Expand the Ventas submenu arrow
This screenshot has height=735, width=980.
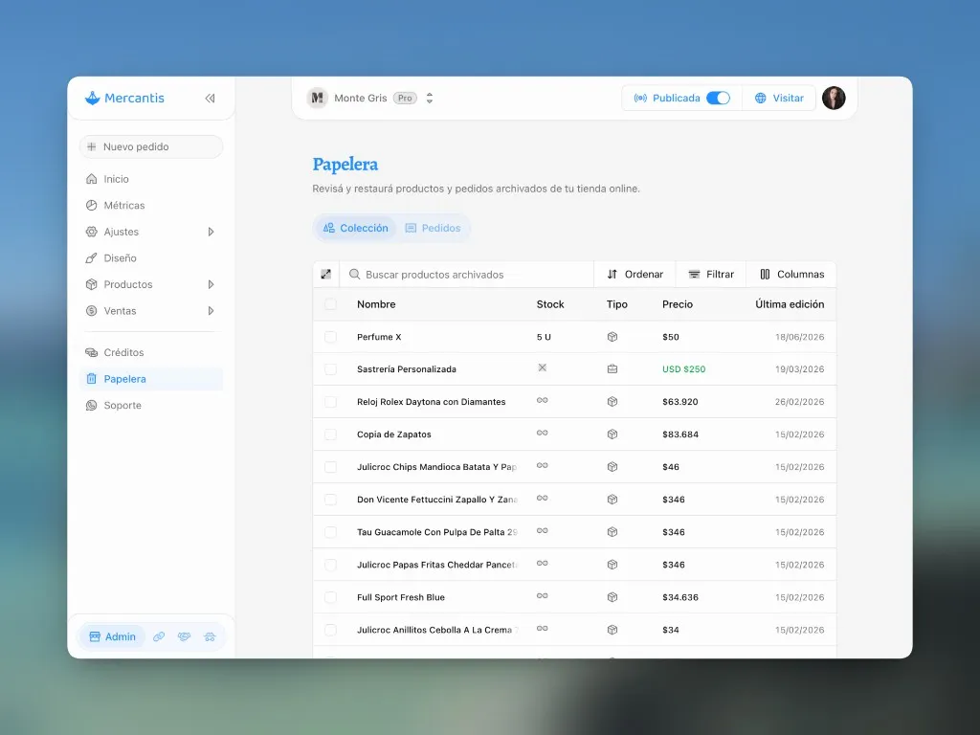pyautogui.click(x=211, y=311)
